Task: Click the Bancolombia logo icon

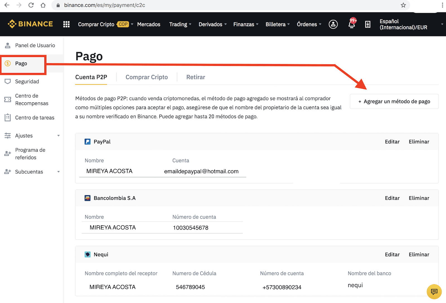Action: coord(88,198)
